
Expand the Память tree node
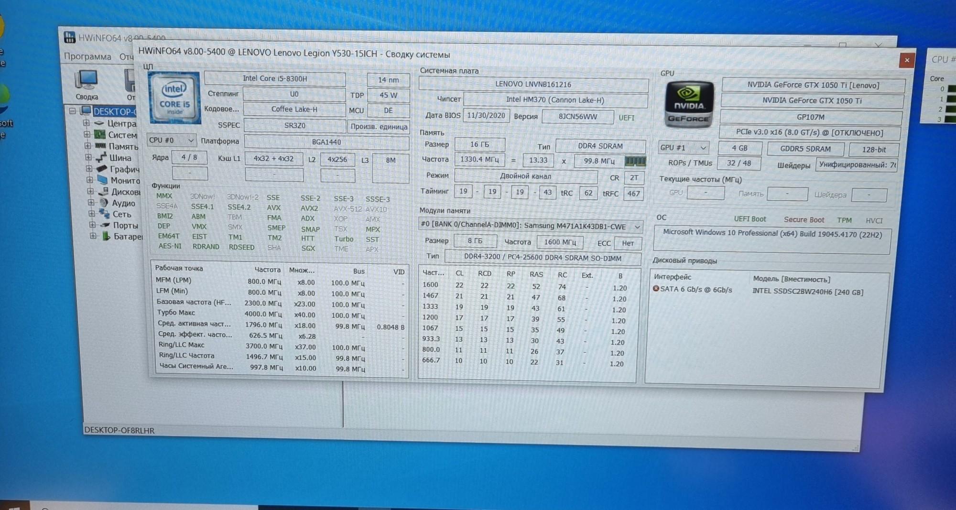pos(87,146)
